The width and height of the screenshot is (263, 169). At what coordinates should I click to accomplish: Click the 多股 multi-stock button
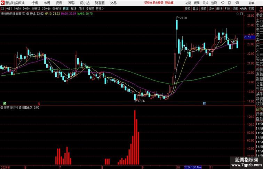(203, 9)
